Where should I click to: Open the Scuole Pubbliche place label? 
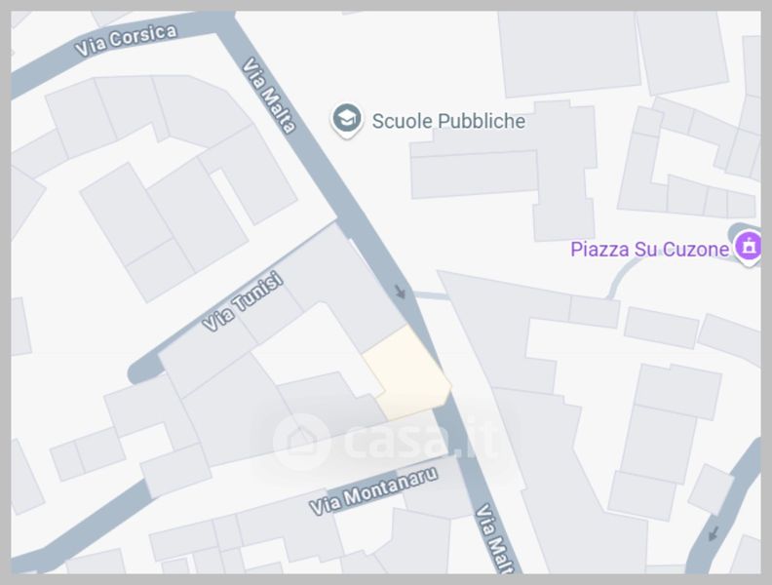click(x=448, y=121)
